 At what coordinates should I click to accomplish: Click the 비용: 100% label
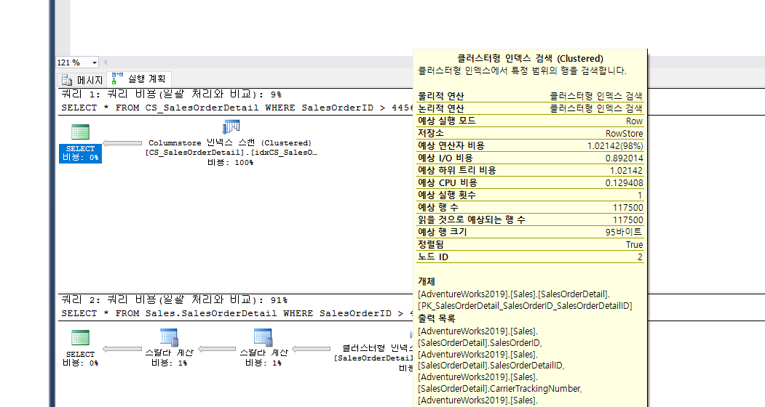tap(230, 162)
